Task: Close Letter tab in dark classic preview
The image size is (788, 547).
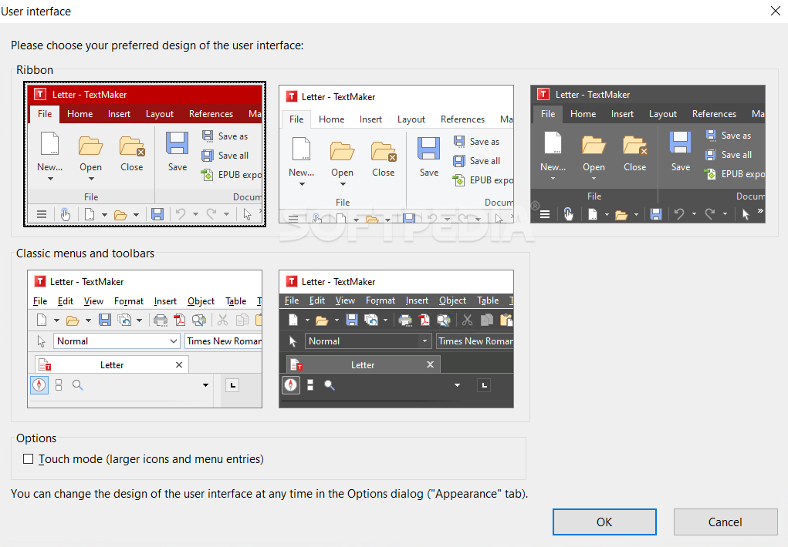Action: click(x=430, y=364)
